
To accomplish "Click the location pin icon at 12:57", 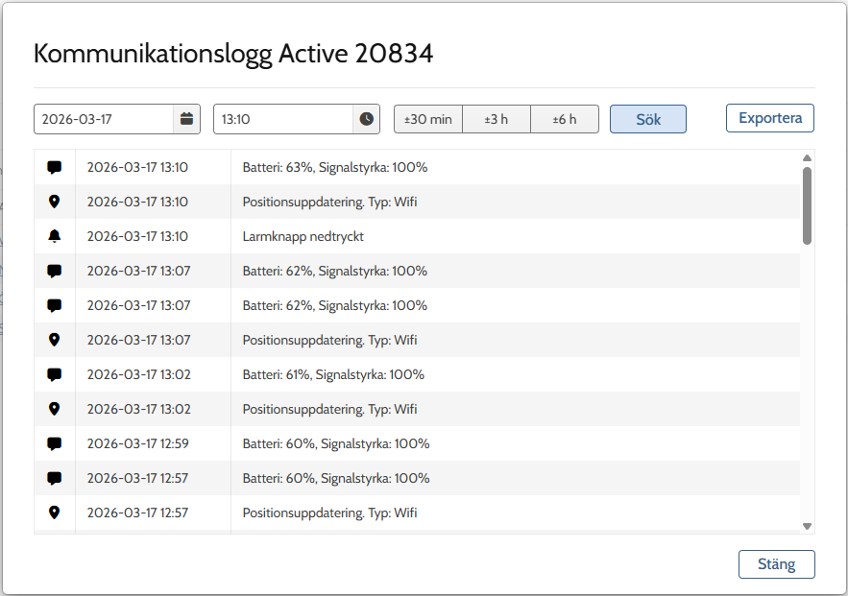I will pos(54,513).
